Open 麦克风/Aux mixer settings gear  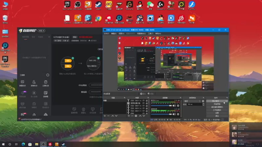178,106
